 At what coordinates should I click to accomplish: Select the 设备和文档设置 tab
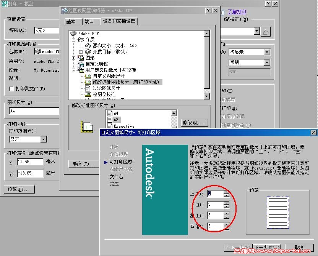pyautogui.click(x=119, y=21)
